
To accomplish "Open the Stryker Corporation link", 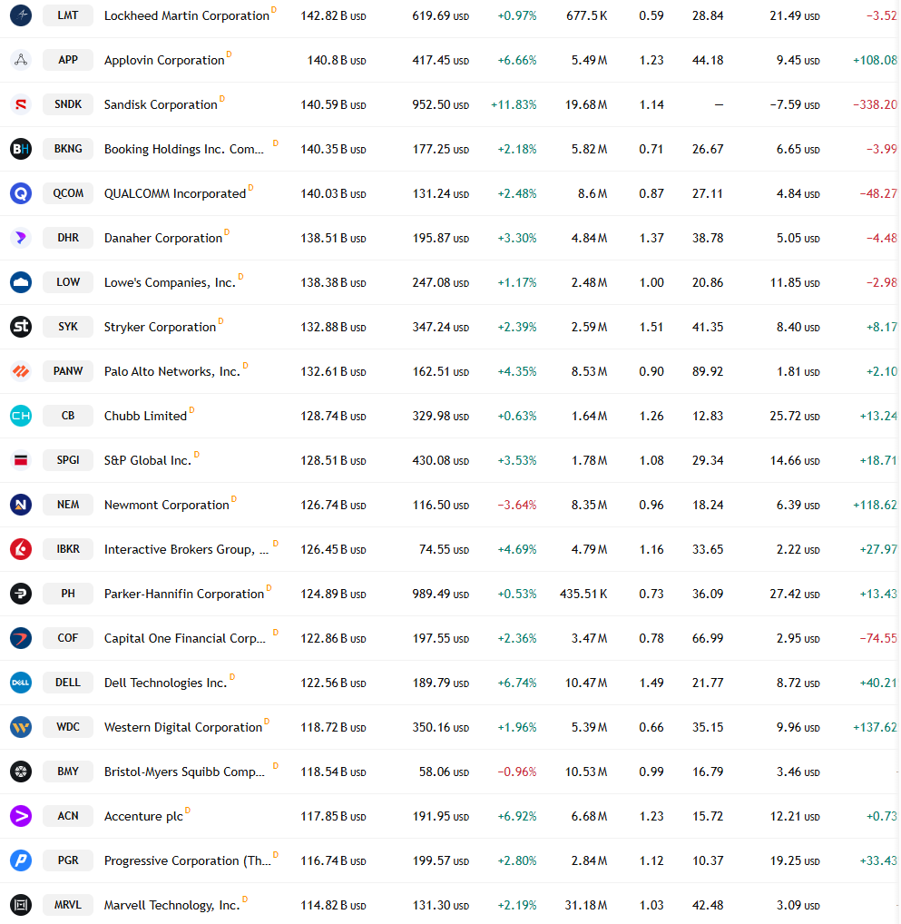I will (161, 327).
